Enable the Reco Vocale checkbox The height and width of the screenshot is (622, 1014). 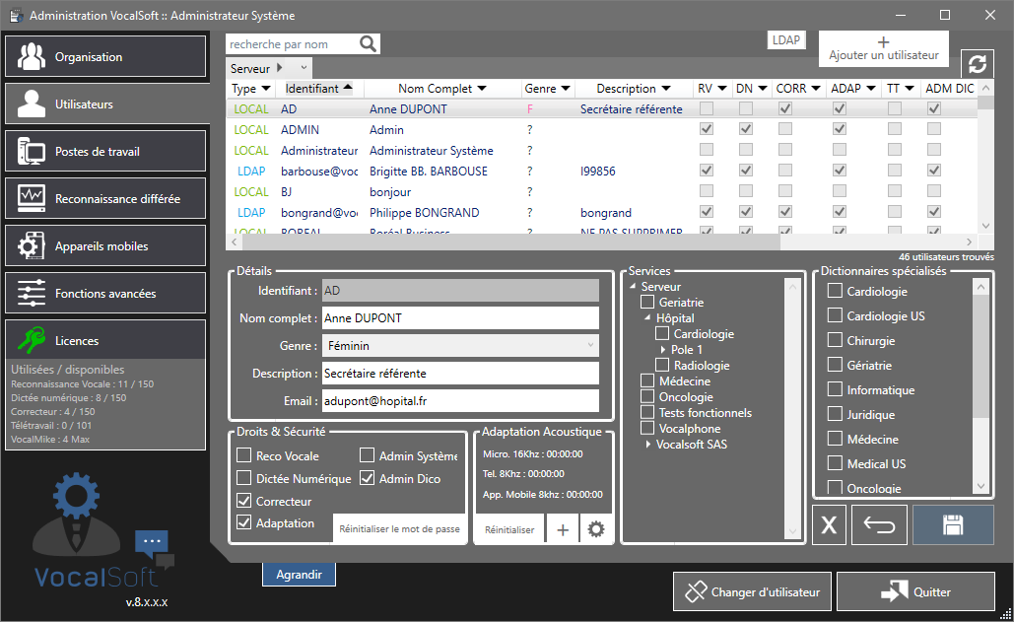(x=244, y=455)
